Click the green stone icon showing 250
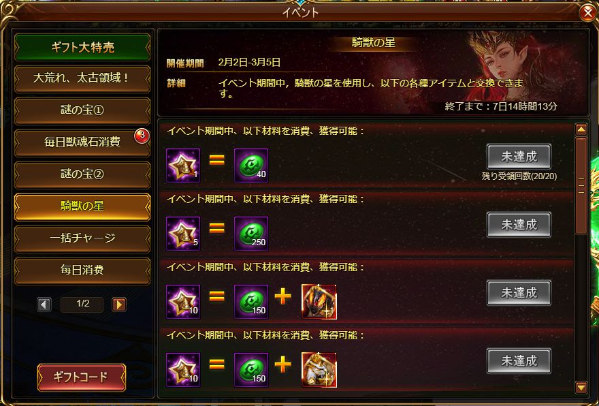 tap(251, 234)
